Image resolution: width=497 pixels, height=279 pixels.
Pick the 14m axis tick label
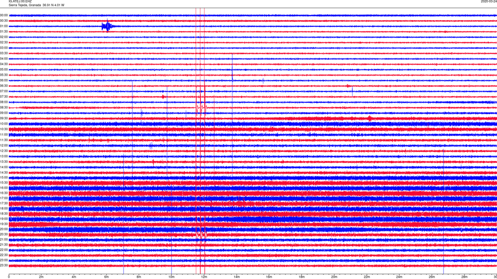click(237, 277)
